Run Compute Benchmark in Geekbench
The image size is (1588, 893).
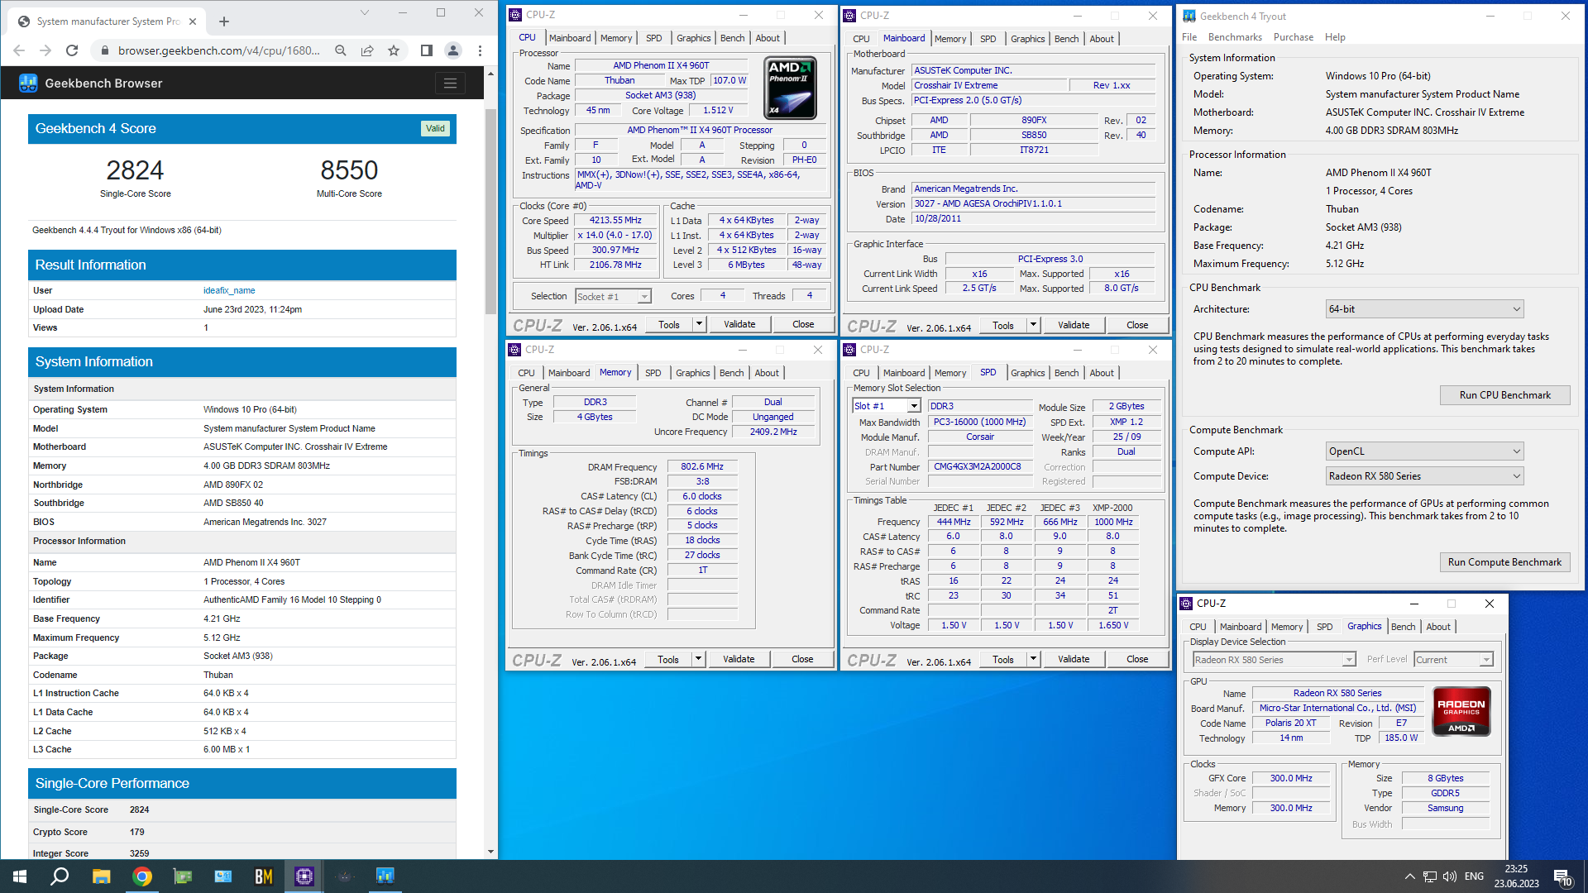click(1504, 562)
